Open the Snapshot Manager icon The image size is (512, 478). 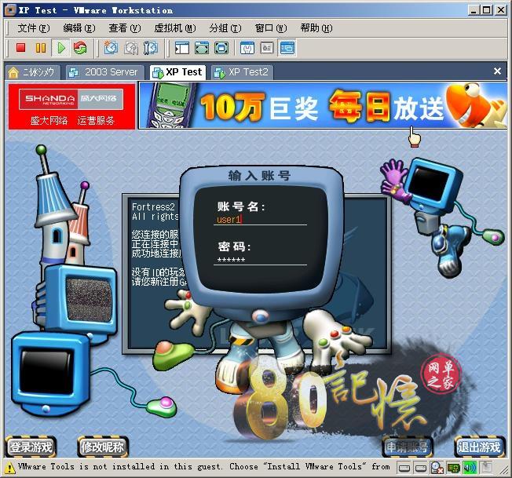(150, 48)
